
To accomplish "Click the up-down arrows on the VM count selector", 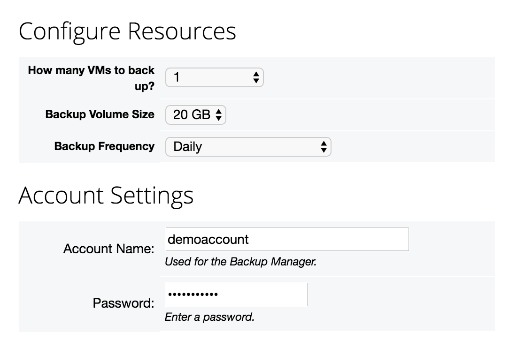I will tap(255, 77).
